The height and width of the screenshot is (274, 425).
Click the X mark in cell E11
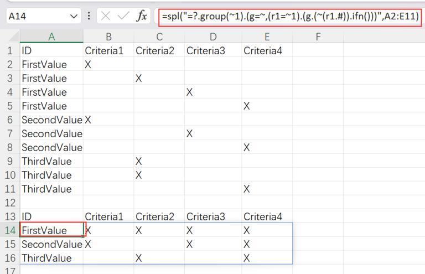click(x=246, y=189)
